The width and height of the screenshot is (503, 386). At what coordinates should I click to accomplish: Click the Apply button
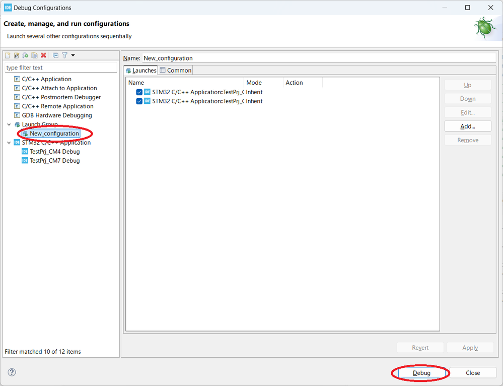(470, 348)
